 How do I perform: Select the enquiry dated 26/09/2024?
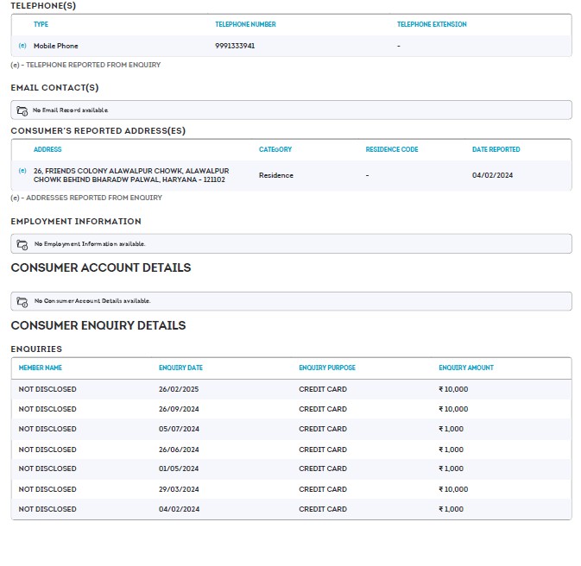coord(179,409)
